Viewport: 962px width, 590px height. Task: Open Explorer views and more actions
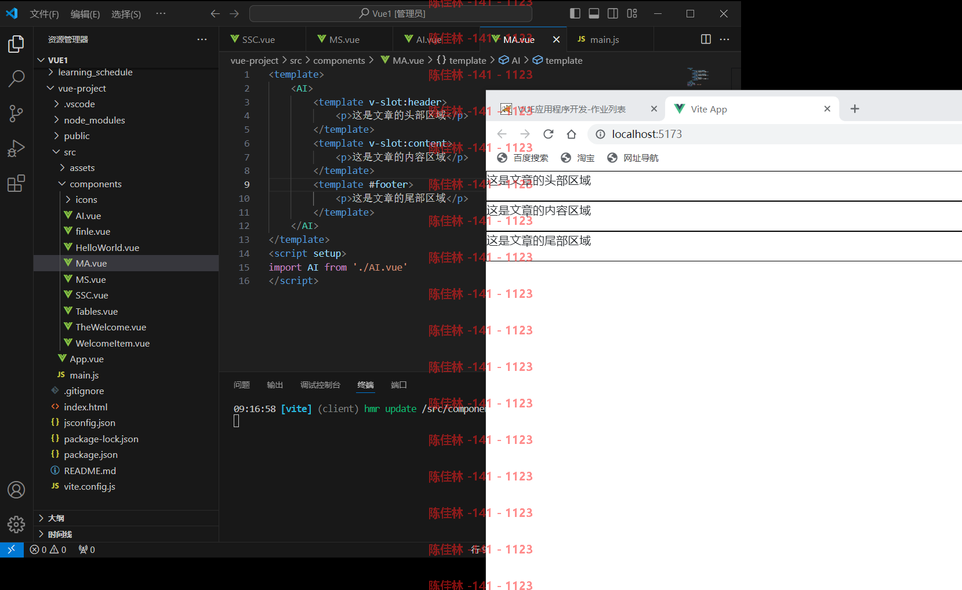tap(202, 39)
